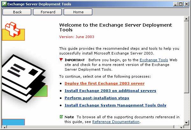Image resolution: width=191 pixels, height=130 pixels.
Task: Open the Exchange Tools web site link
Action: pyautogui.click(x=154, y=60)
